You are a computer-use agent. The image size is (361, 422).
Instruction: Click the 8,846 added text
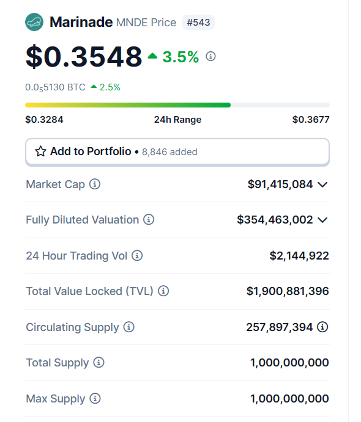tap(169, 152)
